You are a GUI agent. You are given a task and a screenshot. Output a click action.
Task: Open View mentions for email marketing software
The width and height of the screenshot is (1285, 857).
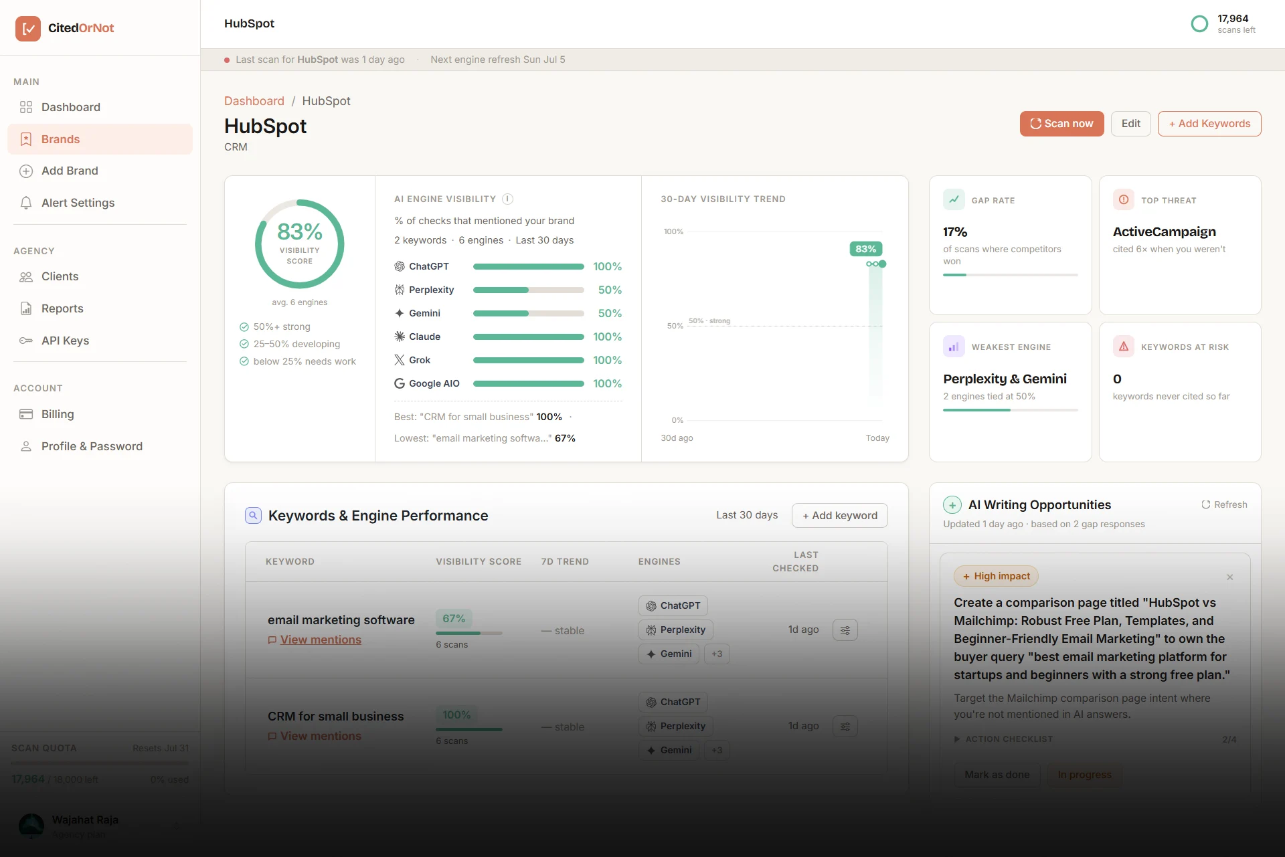321,640
